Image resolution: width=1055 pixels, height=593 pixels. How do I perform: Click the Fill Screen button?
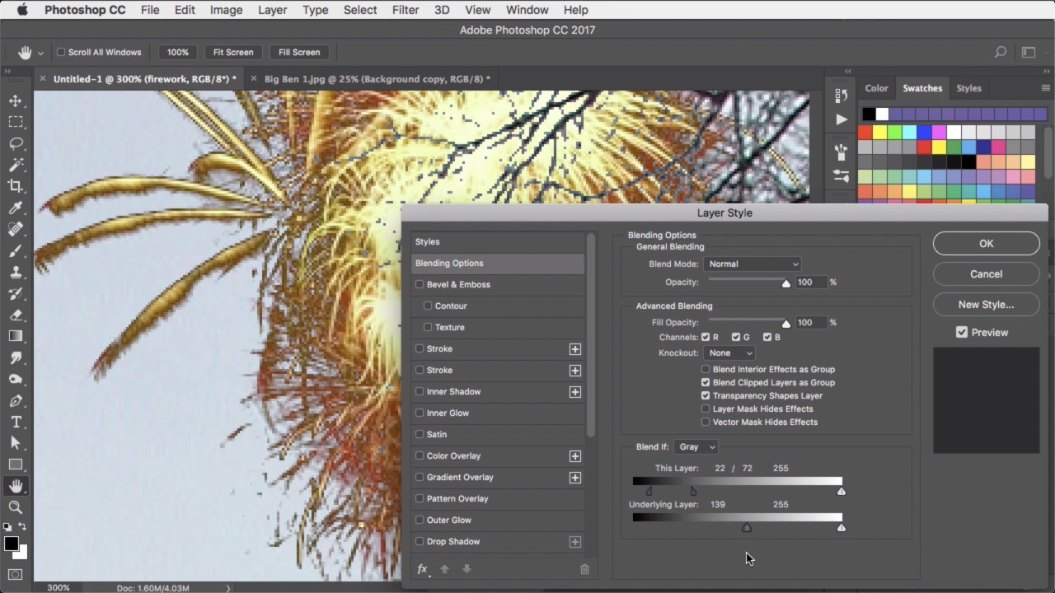pyautogui.click(x=299, y=52)
